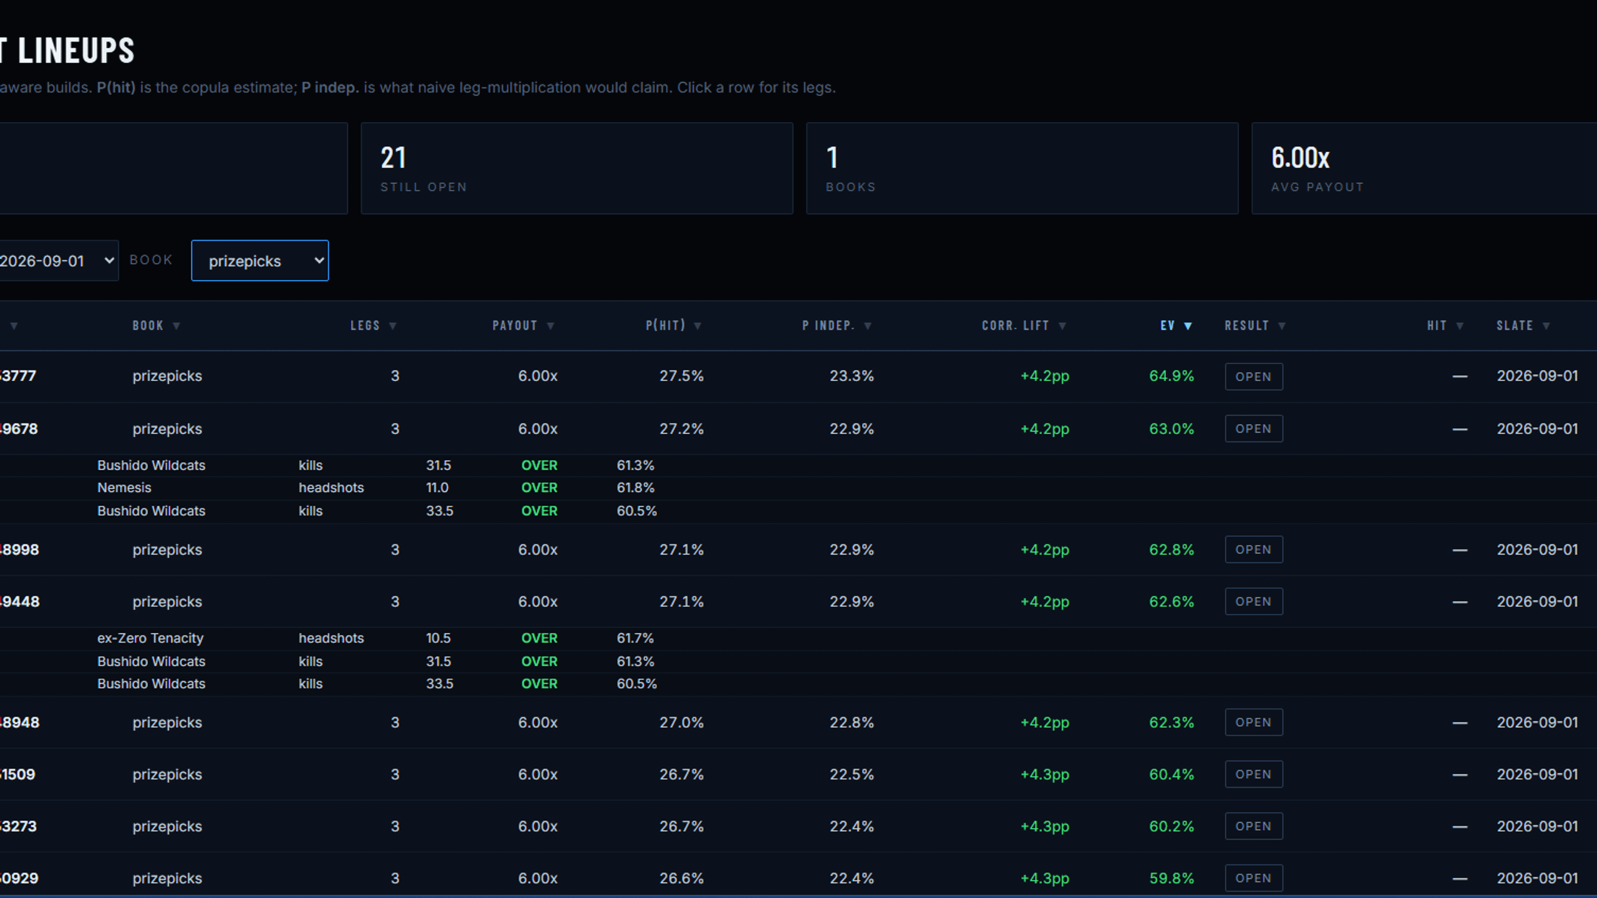Click the 59.8% EV value

tap(1172, 878)
